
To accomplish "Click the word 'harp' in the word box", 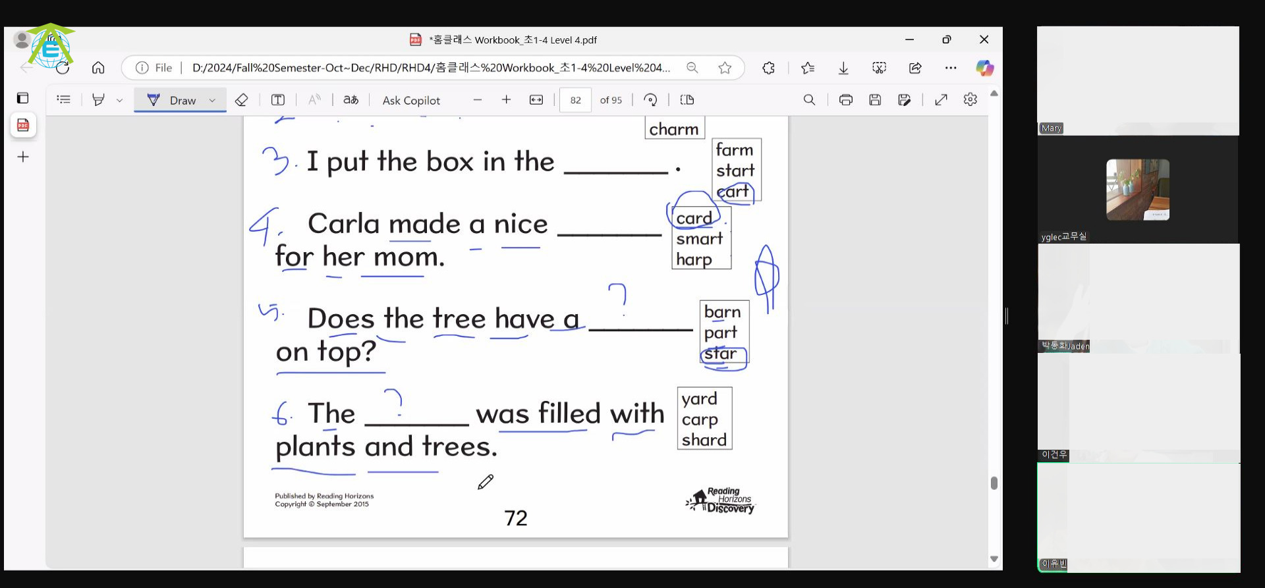I will [x=694, y=259].
